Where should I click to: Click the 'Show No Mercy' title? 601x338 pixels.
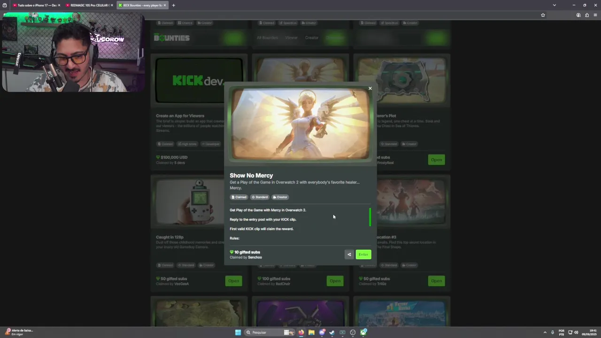251,176
